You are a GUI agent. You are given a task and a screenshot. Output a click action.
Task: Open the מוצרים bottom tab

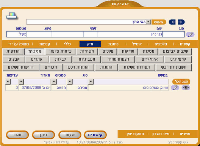pos(185,134)
